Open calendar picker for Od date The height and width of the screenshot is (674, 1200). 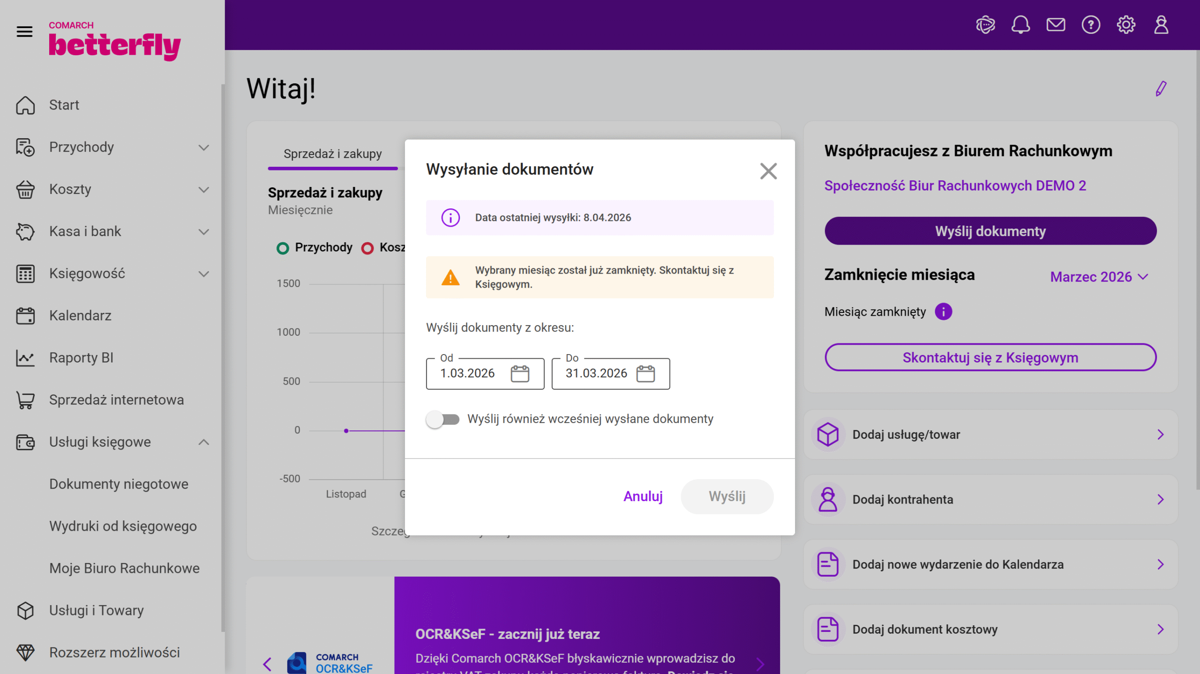519,374
